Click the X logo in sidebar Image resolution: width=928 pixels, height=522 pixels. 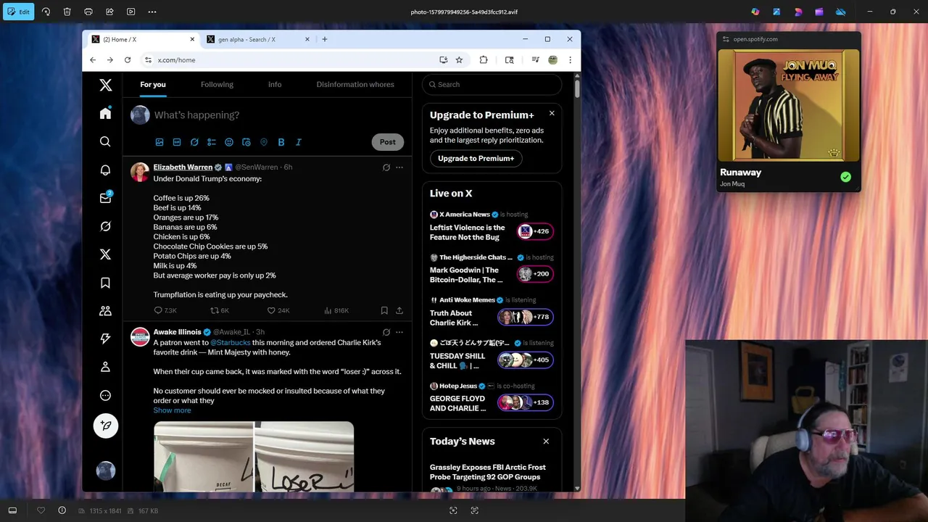[106, 85]
